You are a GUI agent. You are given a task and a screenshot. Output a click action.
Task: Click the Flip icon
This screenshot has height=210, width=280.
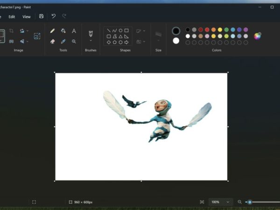pyautogui.click(x=22, y=42)
